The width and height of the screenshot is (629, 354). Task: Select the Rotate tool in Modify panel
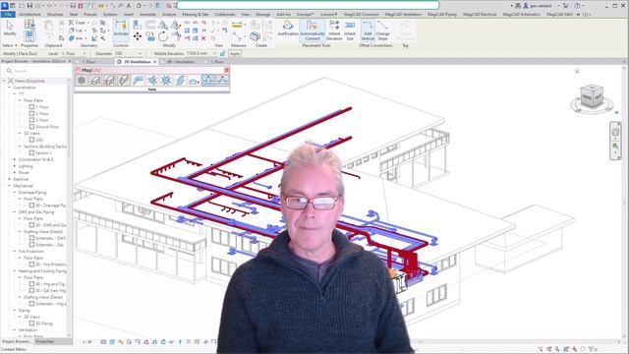(163, 37)
